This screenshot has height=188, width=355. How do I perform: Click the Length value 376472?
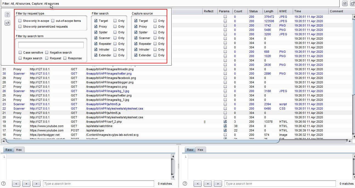pos(269,17)
